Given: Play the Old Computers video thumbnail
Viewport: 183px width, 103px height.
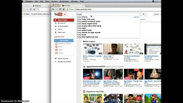Looking at the screenshot, I should point(93,98).
